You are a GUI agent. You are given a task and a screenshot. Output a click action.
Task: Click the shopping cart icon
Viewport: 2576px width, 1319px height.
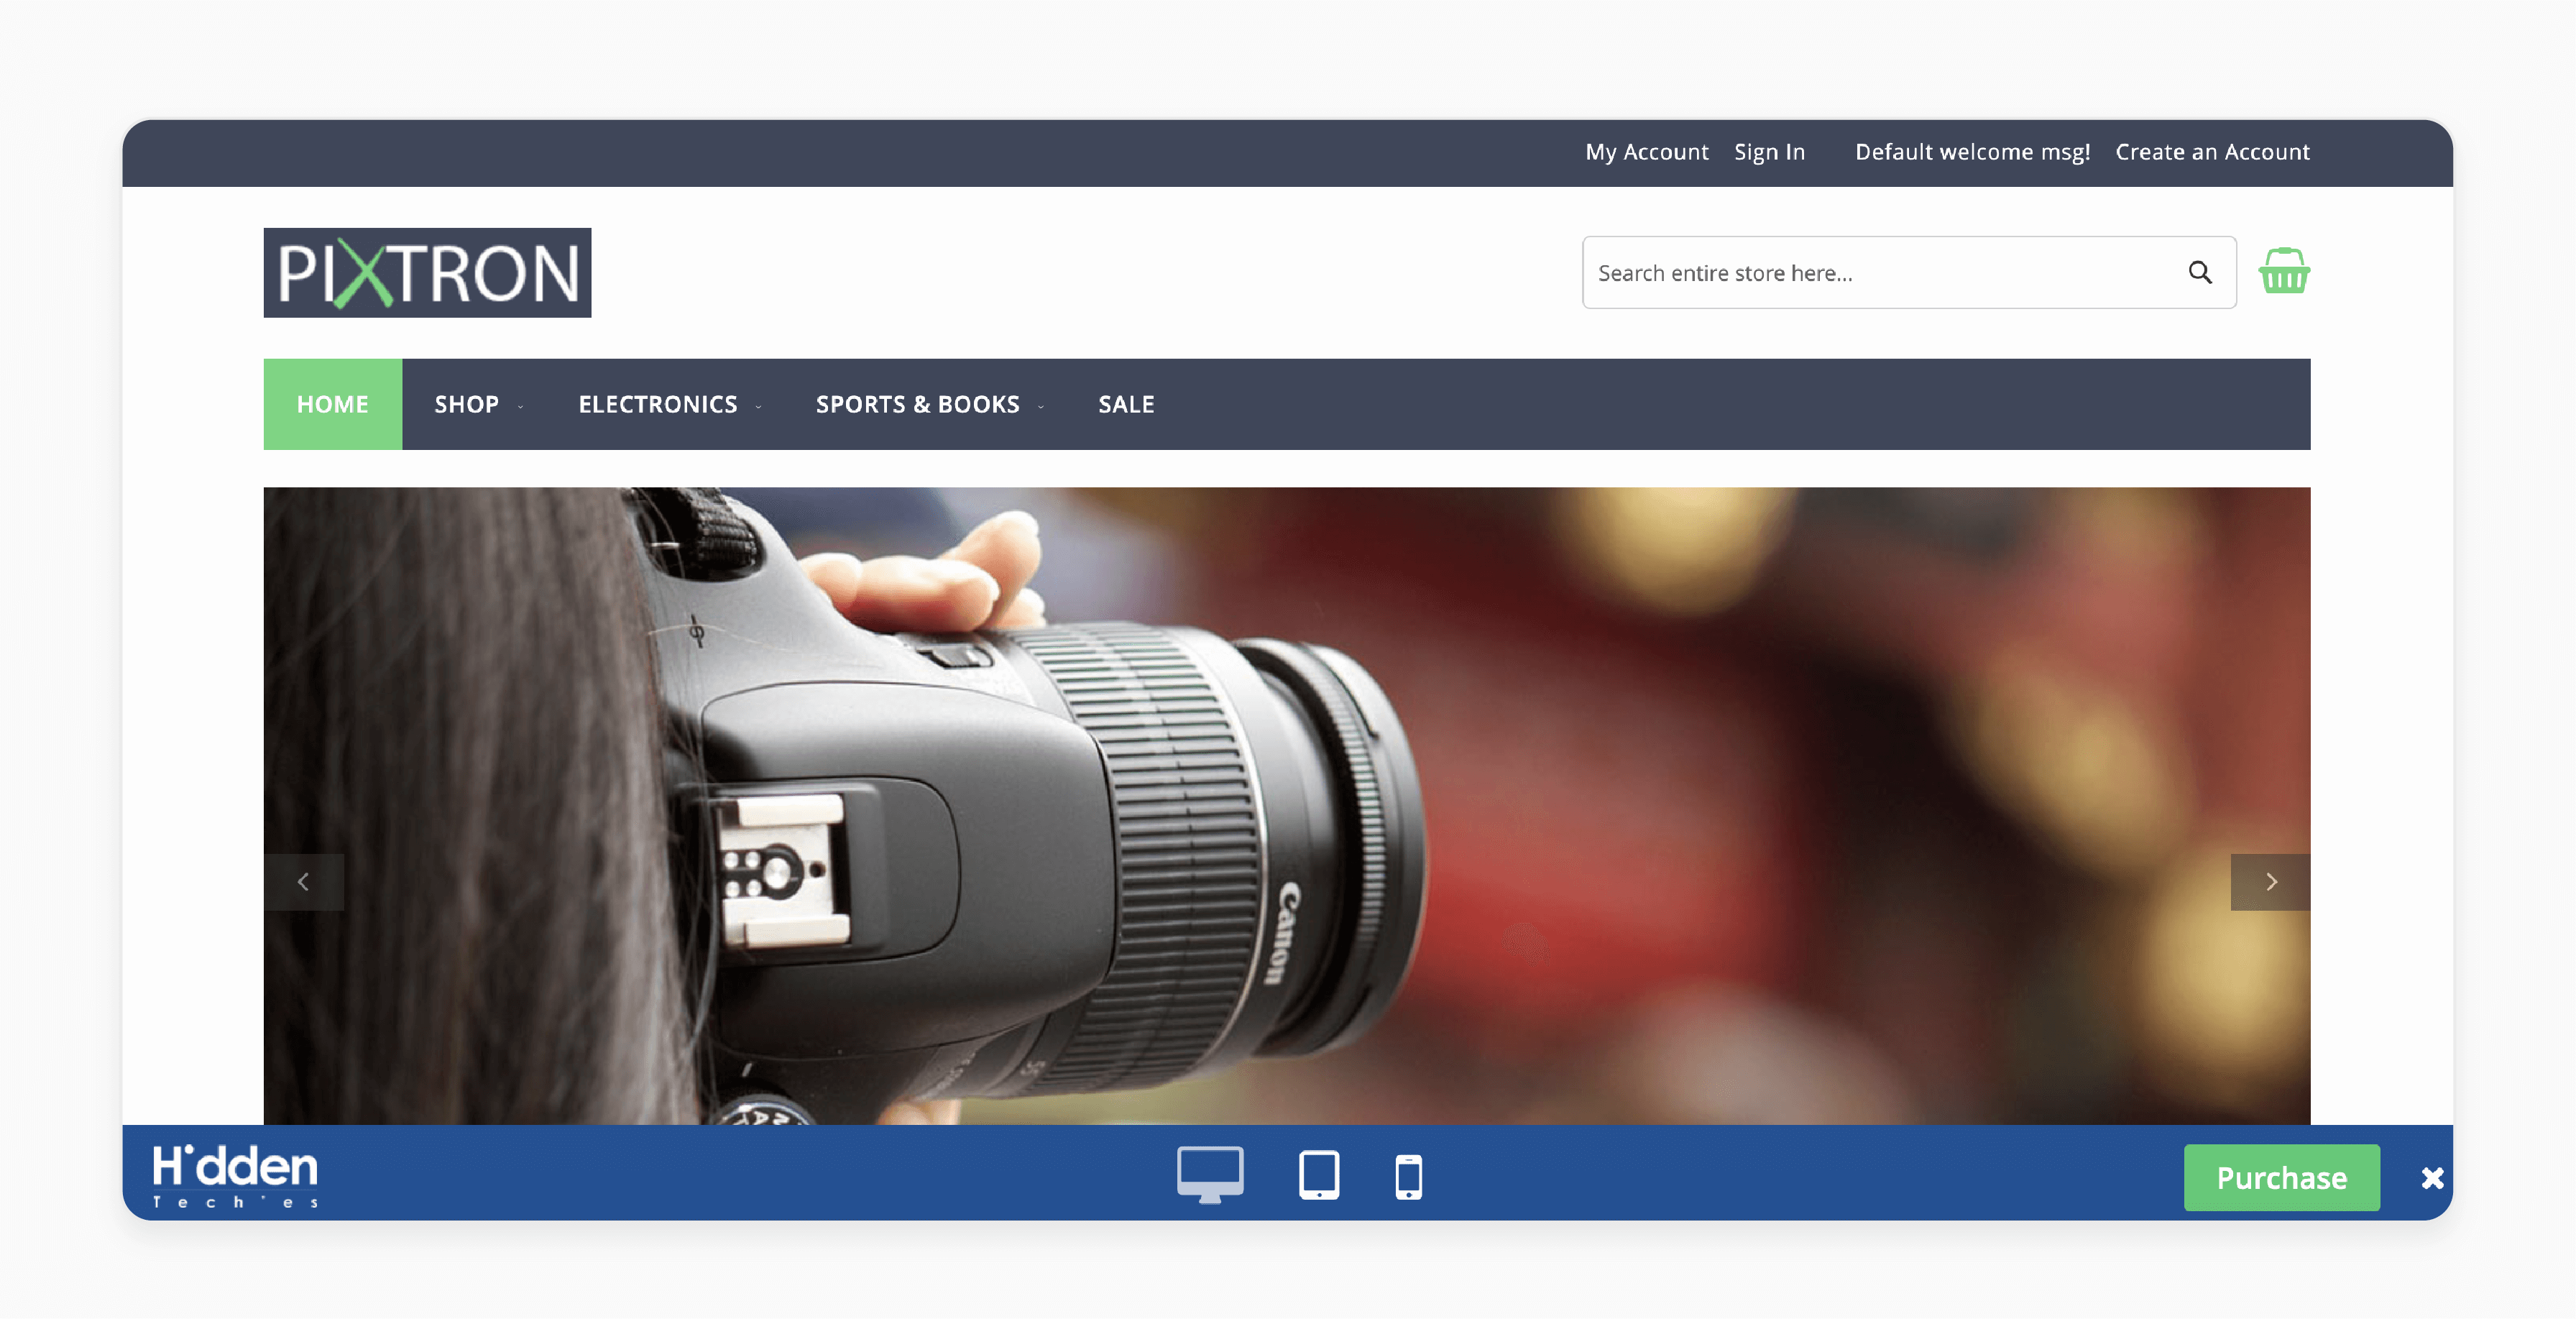2283,272
